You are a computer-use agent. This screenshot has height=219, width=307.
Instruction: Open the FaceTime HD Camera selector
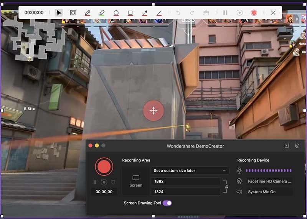[269, 181]
